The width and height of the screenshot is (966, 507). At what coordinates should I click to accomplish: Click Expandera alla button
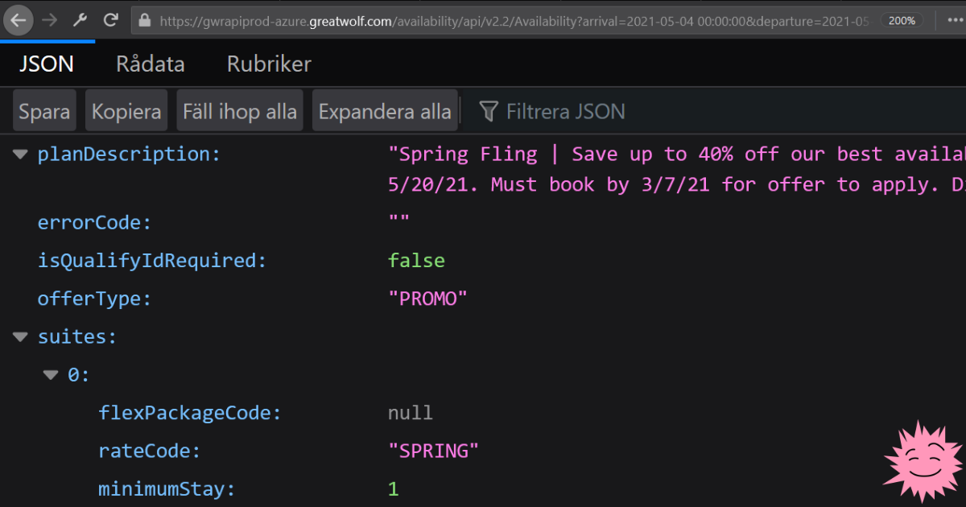tap(385, 111)
